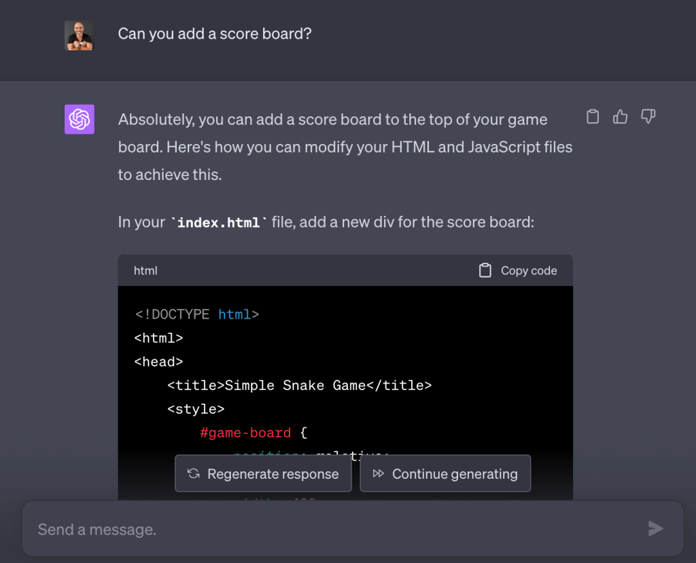Click the clipboard icon in code block header
This screenshot has height=563, width=696.
click(485, 270)
